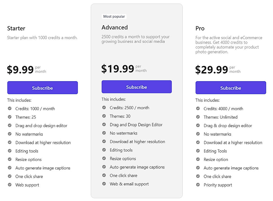Click the checkmark beside Web & email support

[x=104, y=184]
